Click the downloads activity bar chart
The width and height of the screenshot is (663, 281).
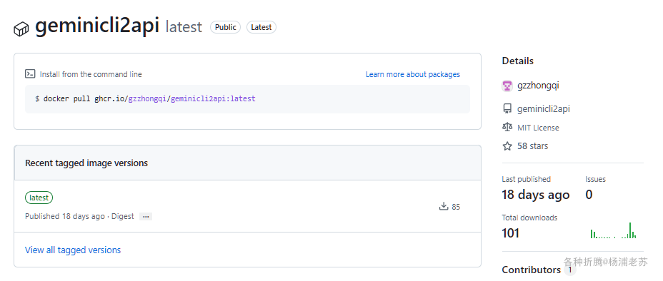pos(613,230)
